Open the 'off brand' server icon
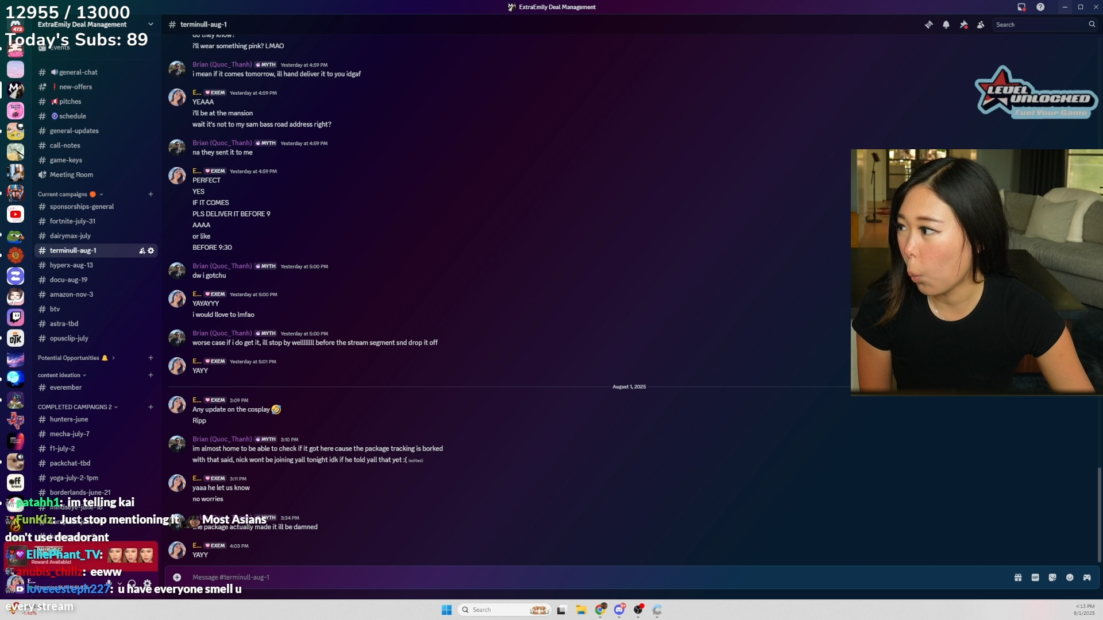 click(16, 483)
